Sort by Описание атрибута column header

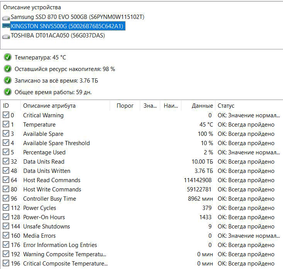pyautogui.click(x=65, y=106)
